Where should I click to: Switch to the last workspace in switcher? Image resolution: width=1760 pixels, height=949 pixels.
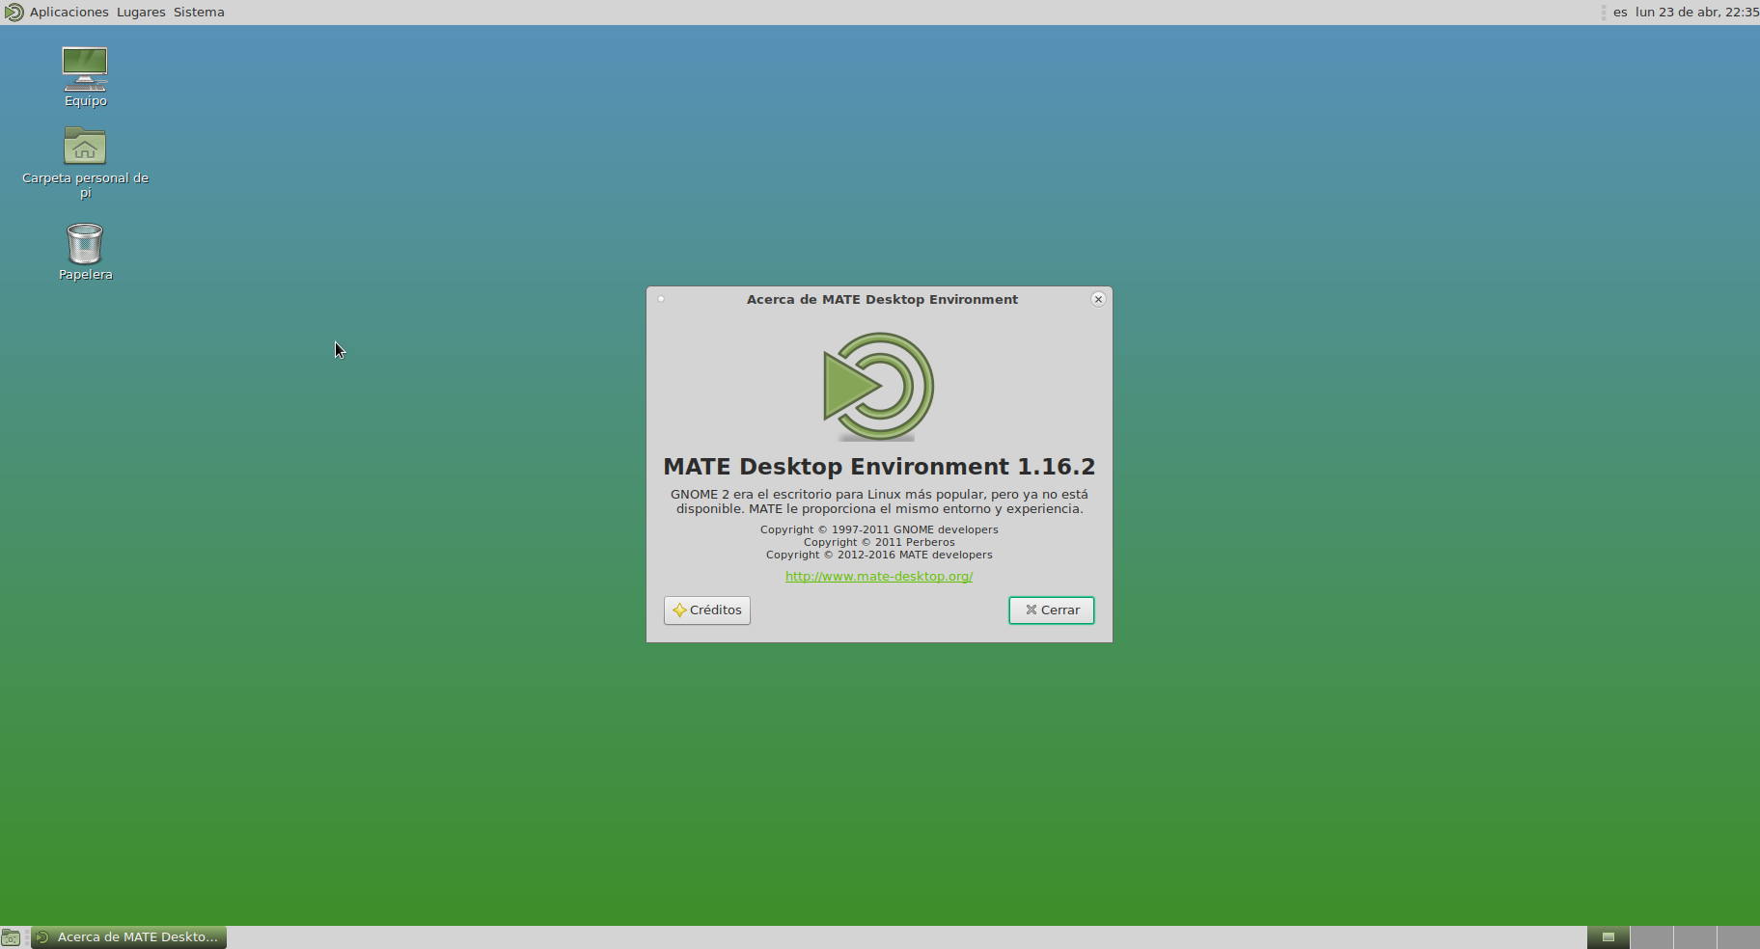coord(1739,937)
